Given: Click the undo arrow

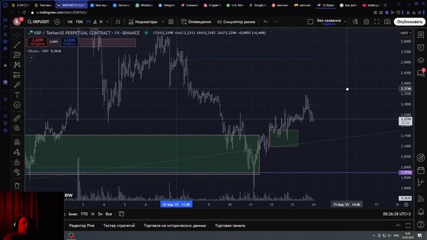Looking at the screenshot, I should pos(266,22).
